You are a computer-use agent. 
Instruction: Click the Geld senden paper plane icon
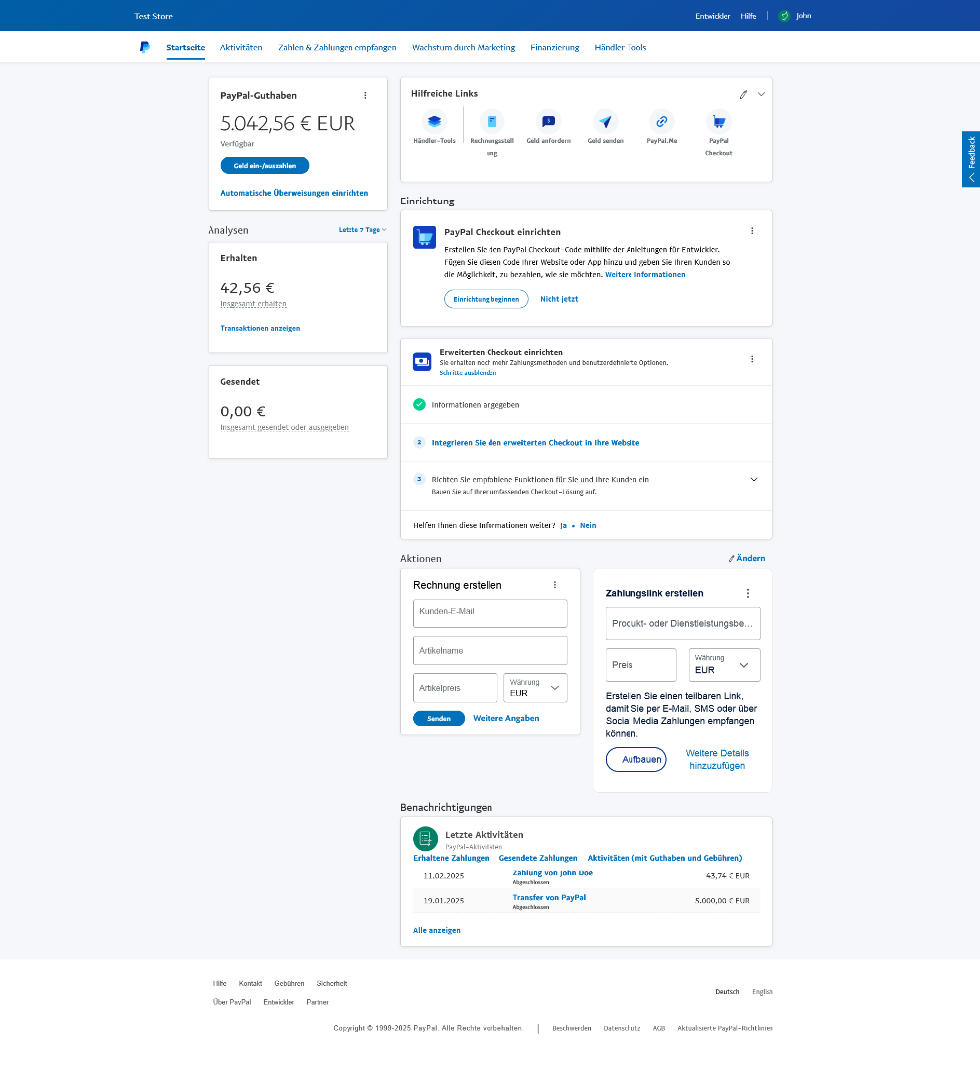click(x=606, y=122)
